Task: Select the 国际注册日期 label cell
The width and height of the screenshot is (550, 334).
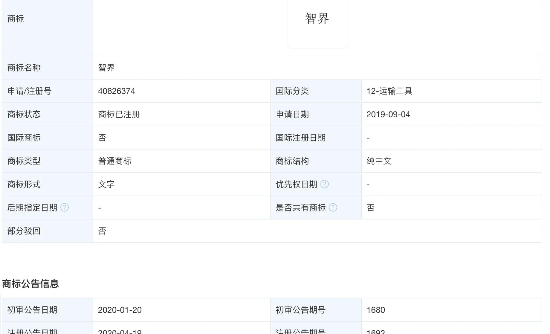Action: click(316, 138)
